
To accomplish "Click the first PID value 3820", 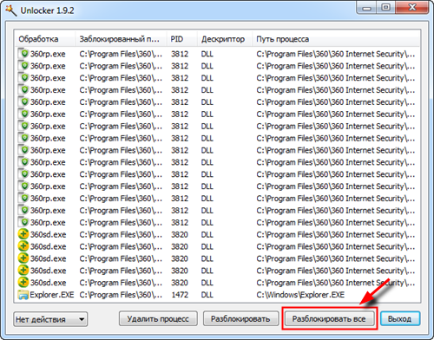I will [180, 234].
